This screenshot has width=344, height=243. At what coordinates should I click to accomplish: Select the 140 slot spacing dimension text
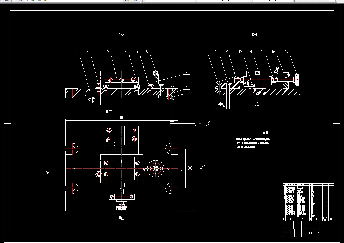point(183,168)
